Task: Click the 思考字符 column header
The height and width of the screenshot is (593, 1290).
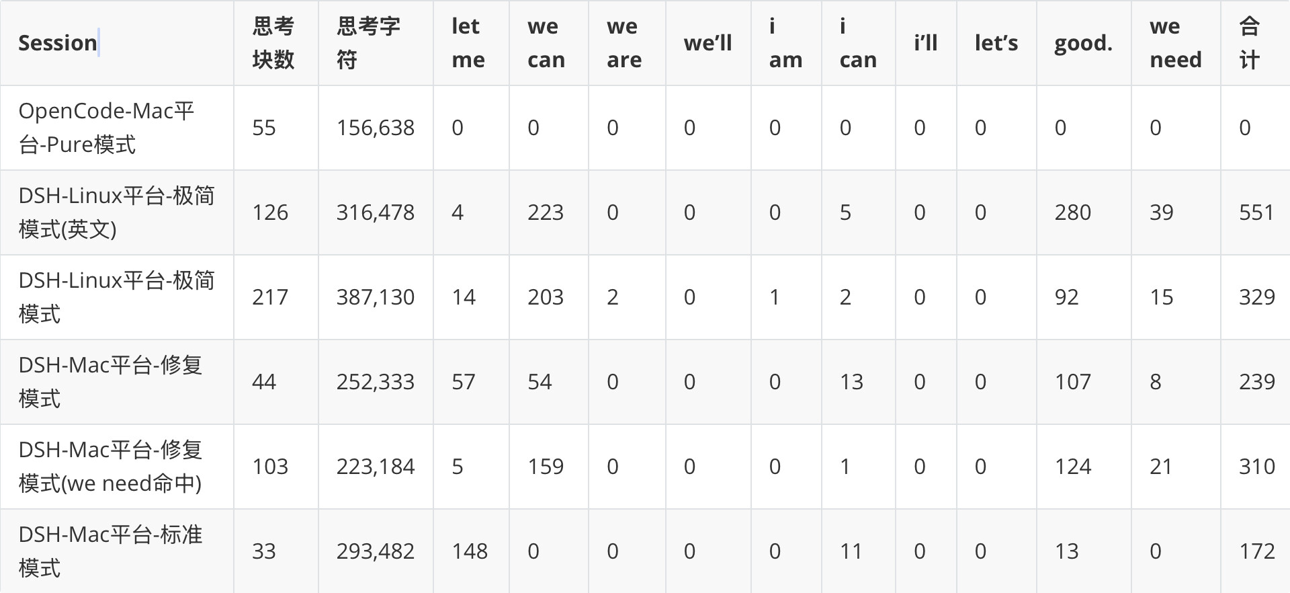Action: [368, 43]
